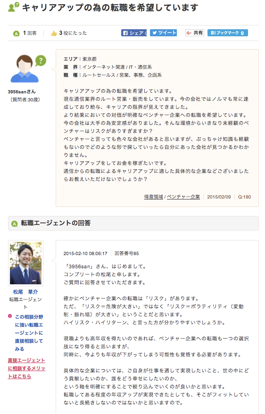Screen dimensions: 265x414
Task: Click the 転職エージェントの回答 section header
Action: point(133,223)
